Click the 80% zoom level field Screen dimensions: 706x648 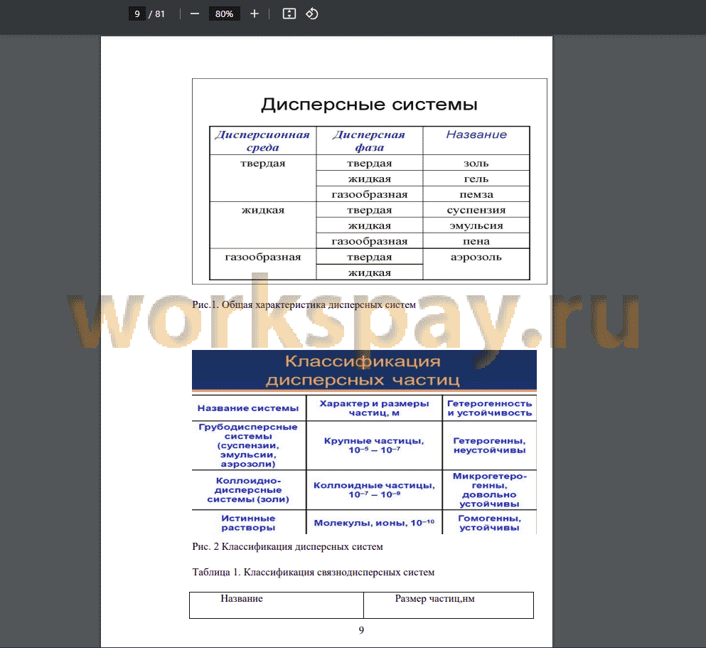[x=224, y=14]
